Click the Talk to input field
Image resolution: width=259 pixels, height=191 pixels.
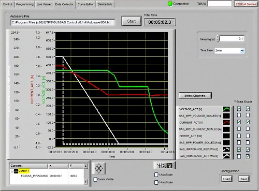220,4
